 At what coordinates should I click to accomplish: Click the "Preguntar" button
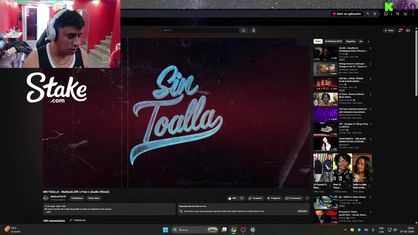click(274, 198)
